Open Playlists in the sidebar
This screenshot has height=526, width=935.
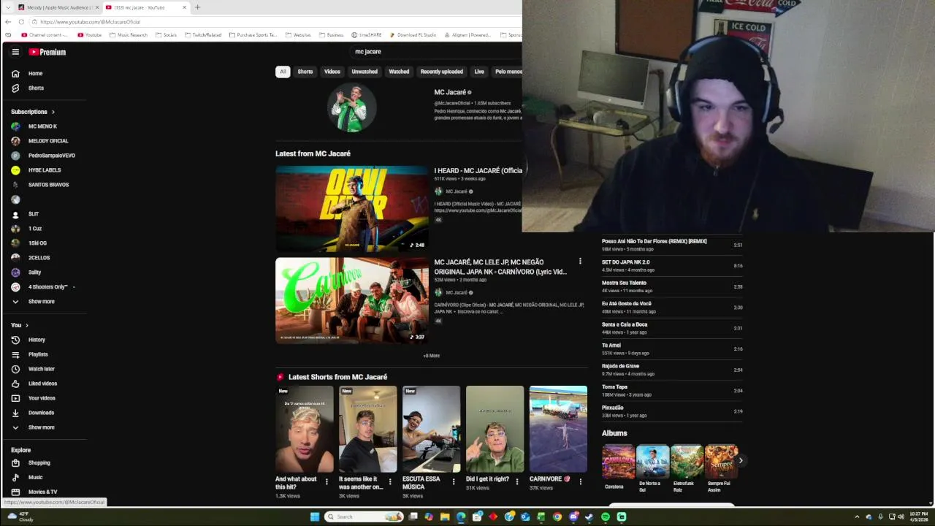coord(38,354)
